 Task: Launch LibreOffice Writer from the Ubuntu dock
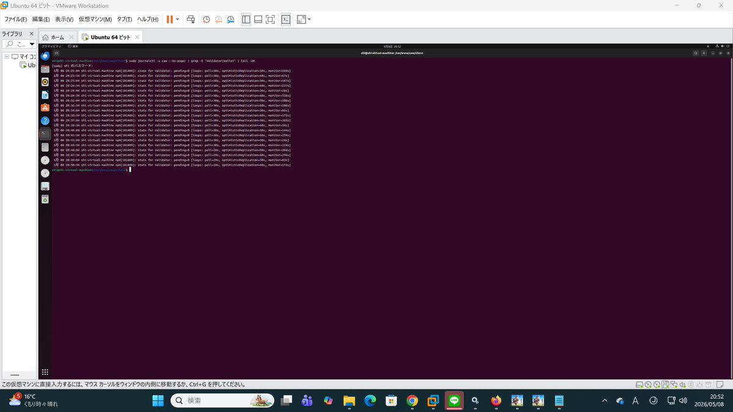(45, 95)
